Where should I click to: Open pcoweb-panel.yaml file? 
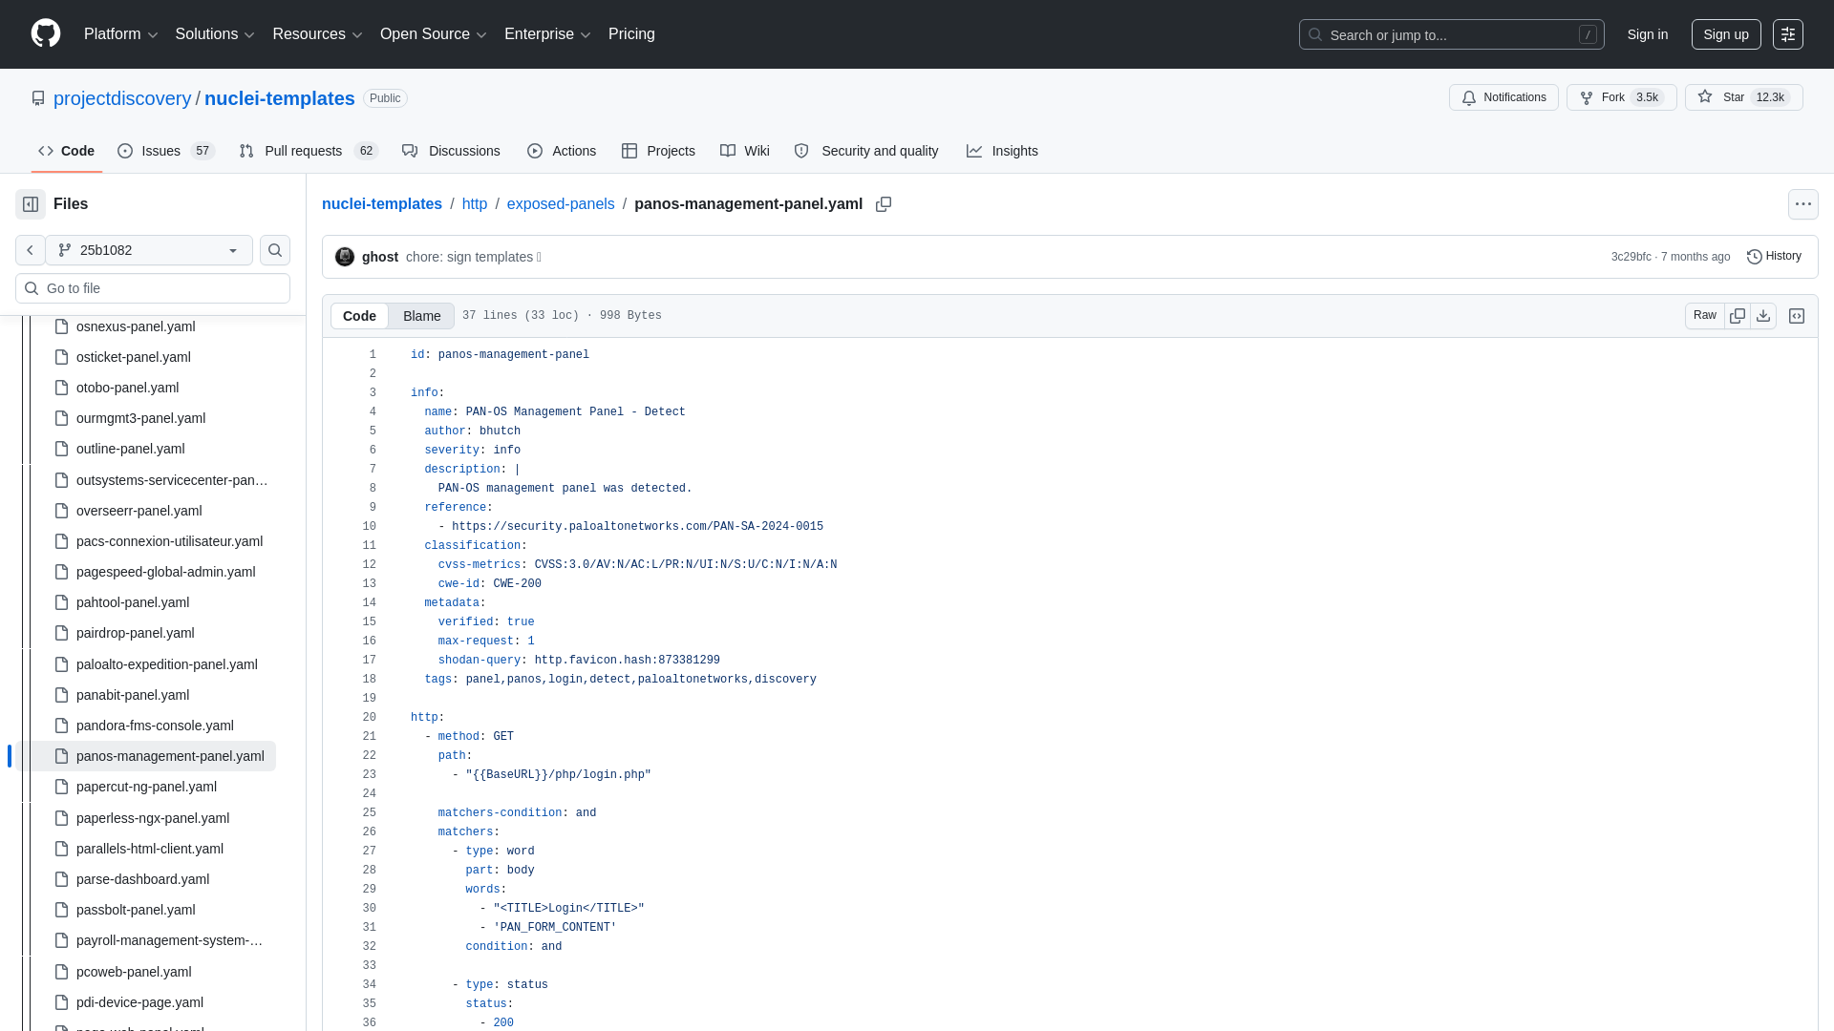point(134,972)
